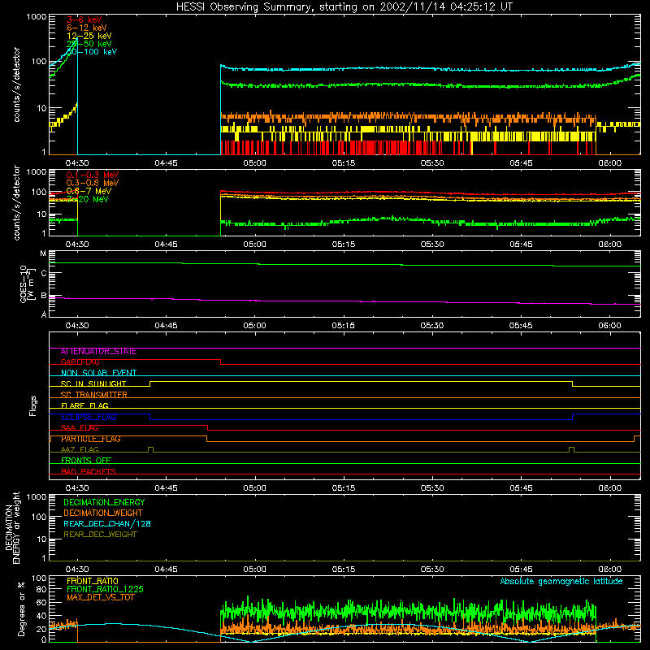This screenshot has width=650, height=650.
Task: Click the FLARE_FLAG label
Action: pyautogui.click(x=84, y=405)
